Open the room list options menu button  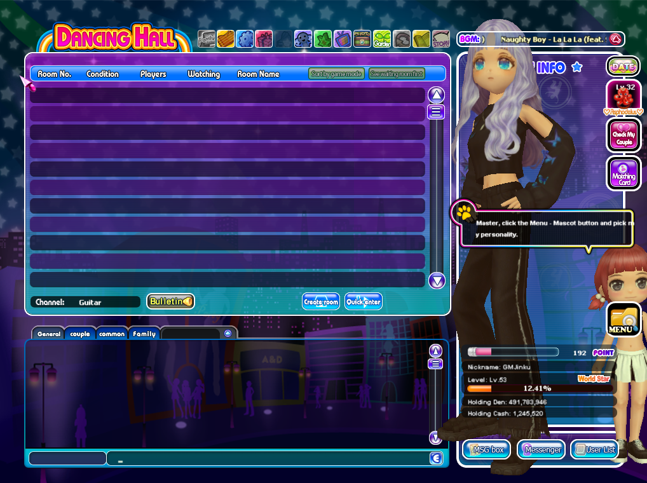[436, 112]
